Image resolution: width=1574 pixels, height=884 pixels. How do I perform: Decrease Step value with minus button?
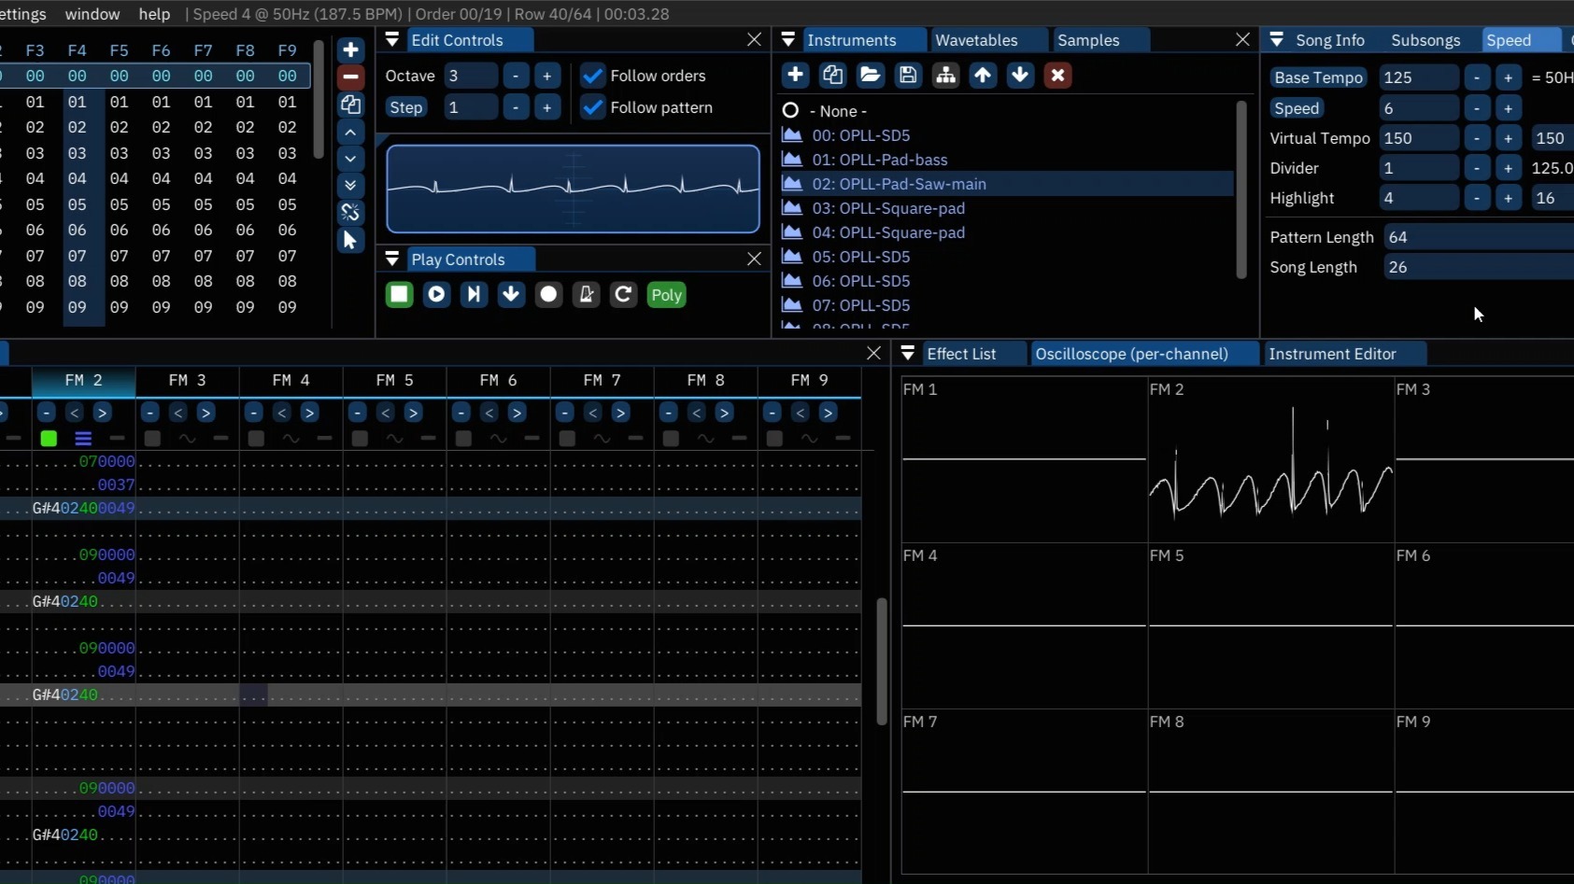coord(516,107)
